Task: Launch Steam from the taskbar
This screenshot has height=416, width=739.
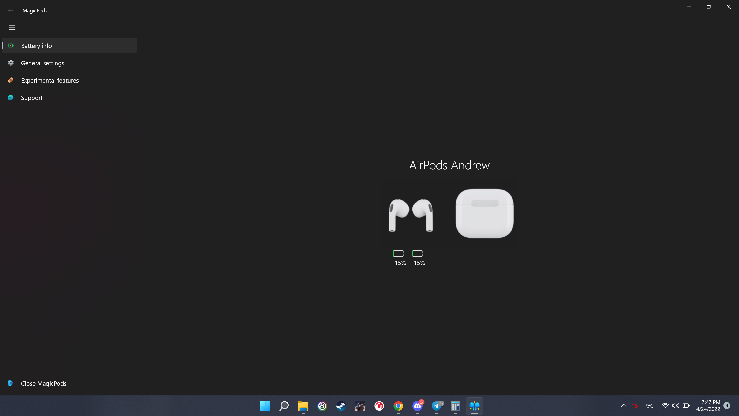Action: (x=341, y=406)
